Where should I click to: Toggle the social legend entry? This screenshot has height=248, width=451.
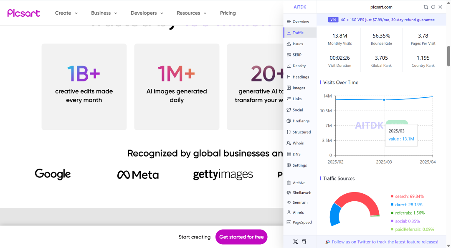(x=405, y=221)
